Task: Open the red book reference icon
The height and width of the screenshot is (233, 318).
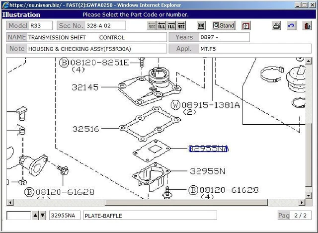Action: coord(246,26)
